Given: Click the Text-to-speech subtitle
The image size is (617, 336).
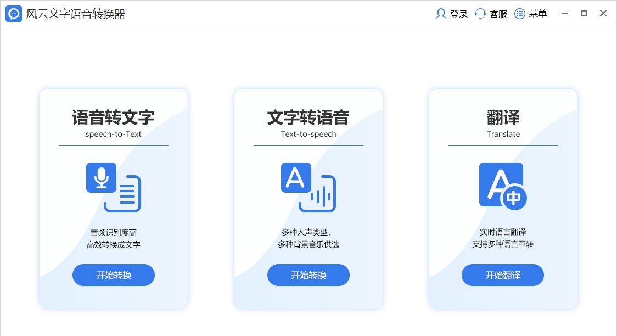Looking at the screenshot, I should (x=308, y=134).
